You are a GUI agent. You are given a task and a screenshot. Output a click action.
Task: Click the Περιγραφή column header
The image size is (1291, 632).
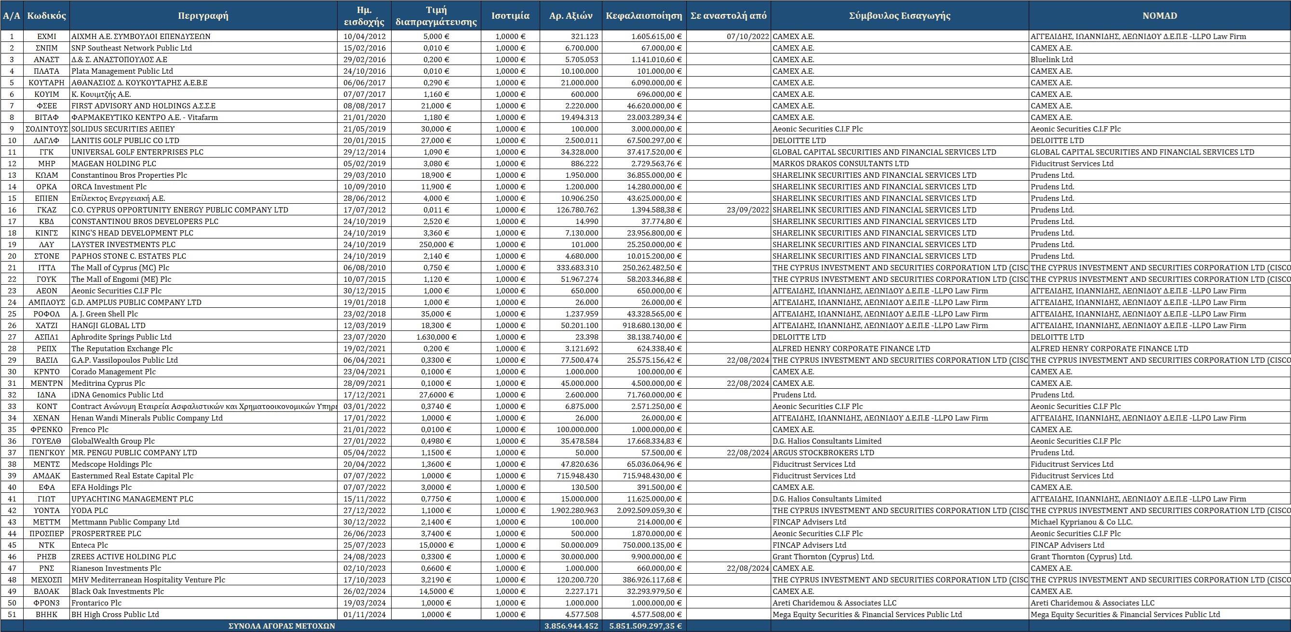tap(203, 15)
